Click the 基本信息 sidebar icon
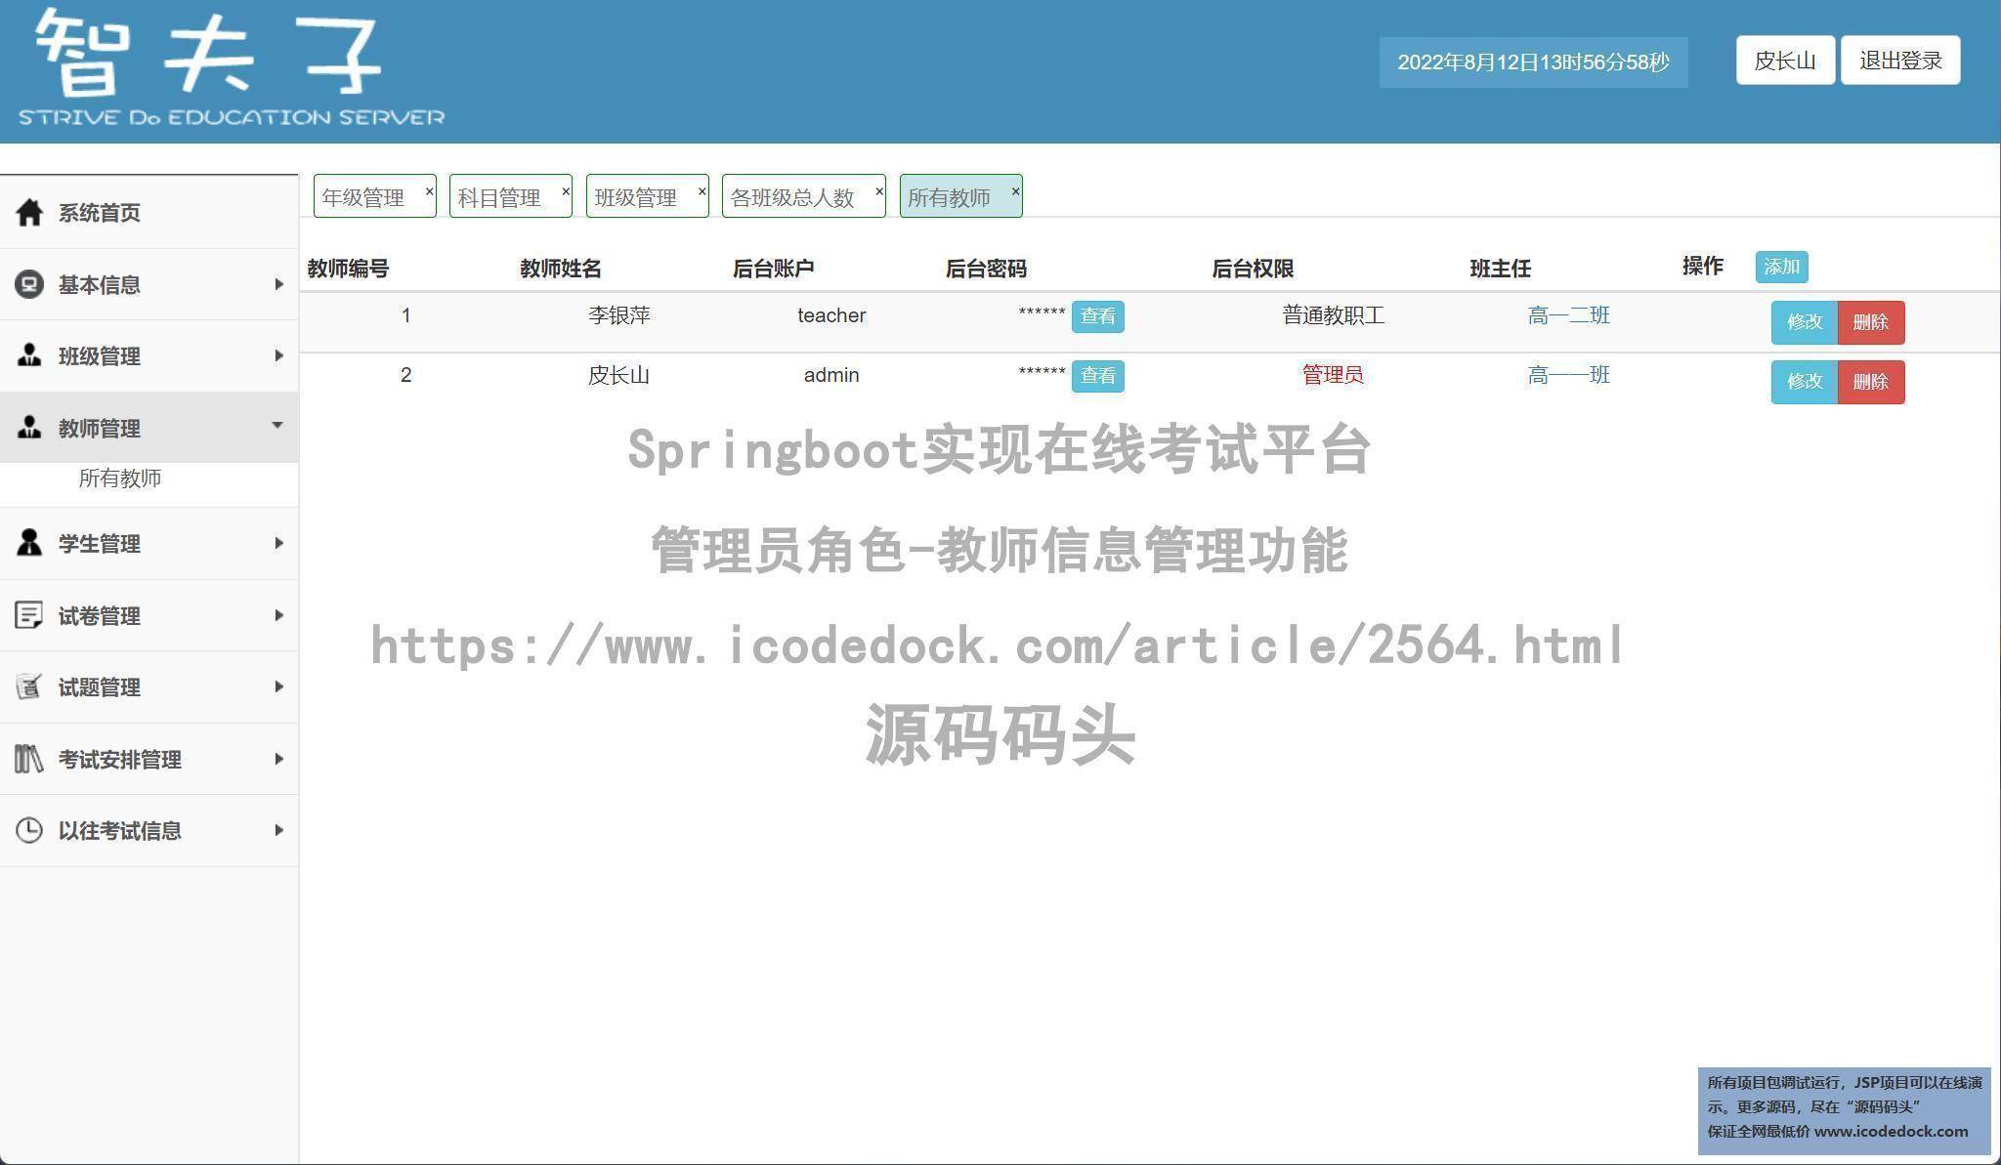Image resolution: width=2001 pixels, height=1165 pixels. 29,284
